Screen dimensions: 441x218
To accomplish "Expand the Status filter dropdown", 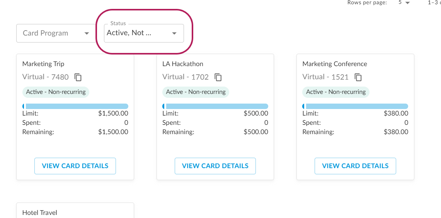I will tap(144, 33).
